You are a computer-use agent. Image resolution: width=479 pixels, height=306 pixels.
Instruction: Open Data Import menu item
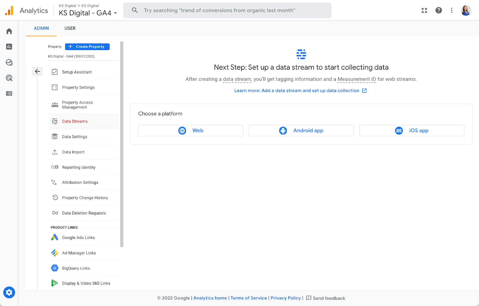coord(84,152)
